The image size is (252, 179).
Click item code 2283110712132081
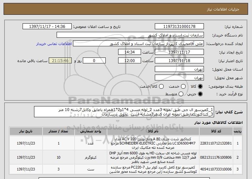click(216, 143)
